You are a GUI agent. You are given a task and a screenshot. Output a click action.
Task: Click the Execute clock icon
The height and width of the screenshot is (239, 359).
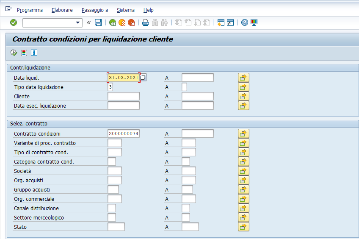tap(14, 53)
